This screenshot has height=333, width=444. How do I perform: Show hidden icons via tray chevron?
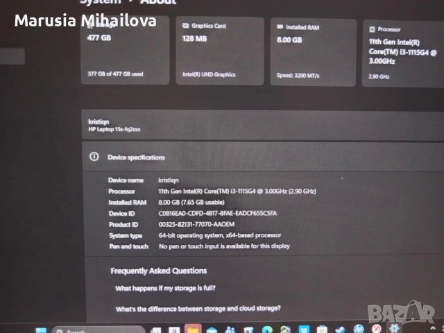(433, 328)
